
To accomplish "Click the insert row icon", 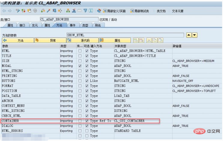I will (x=135, y=40).
